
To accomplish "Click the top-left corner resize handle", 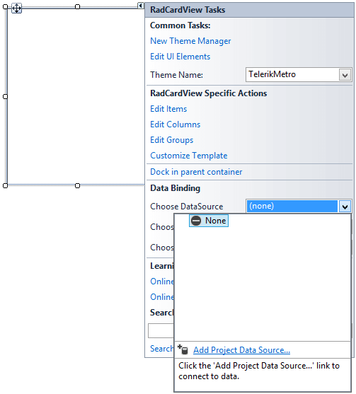I will tap(5, 7).
